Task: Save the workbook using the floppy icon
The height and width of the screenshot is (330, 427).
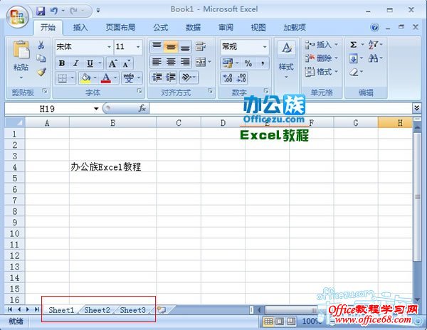Action: pos(41,11)
